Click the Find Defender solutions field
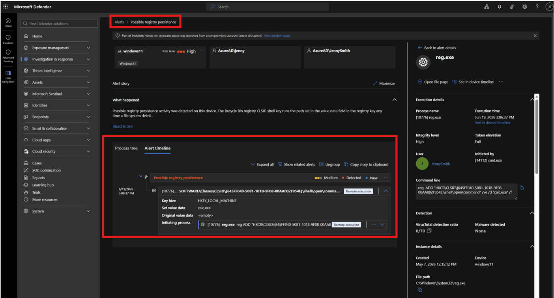 tap(59, 24)
